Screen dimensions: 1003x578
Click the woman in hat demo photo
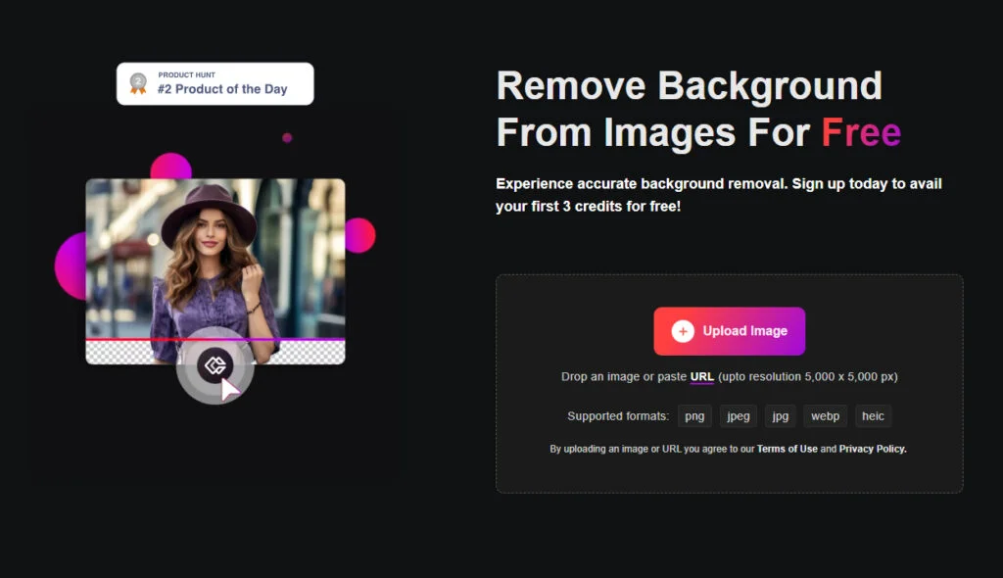pos(215,259)
